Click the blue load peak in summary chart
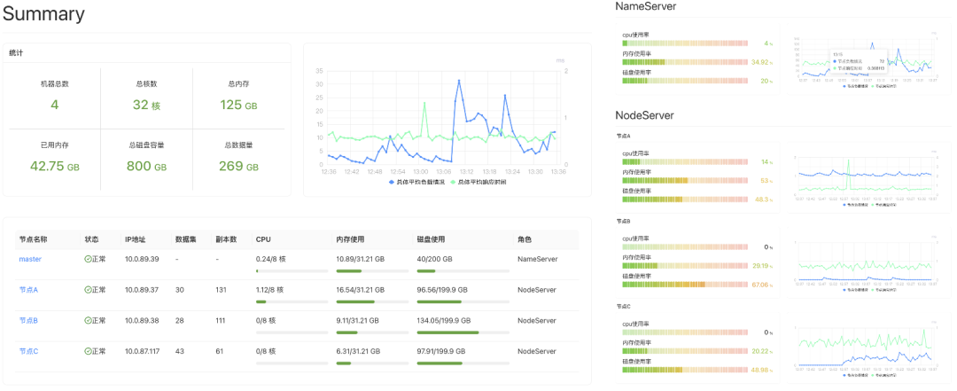The height and width of the screenshot is (391, 957). point(459,81)
